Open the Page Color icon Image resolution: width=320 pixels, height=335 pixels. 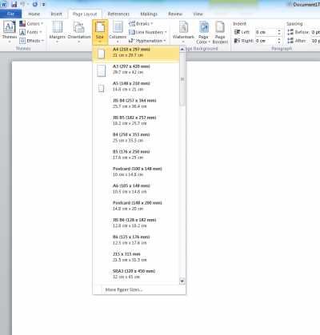204,27
